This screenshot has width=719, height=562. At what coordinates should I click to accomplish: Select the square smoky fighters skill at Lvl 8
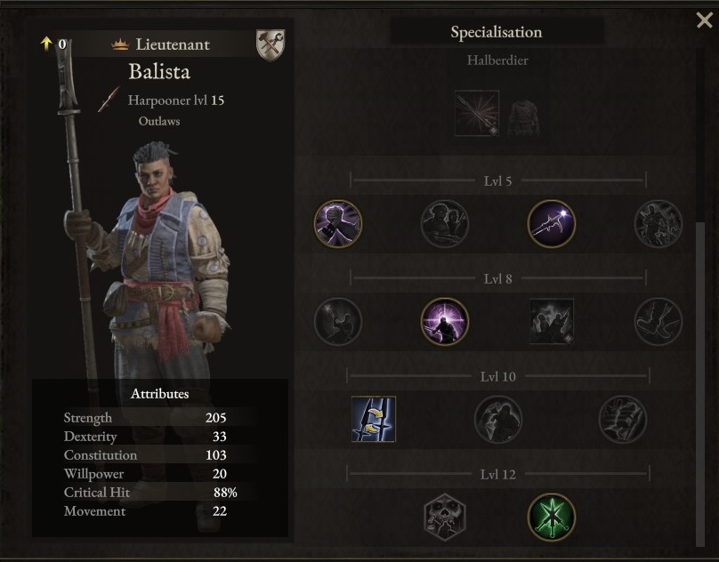click(551, 321)
